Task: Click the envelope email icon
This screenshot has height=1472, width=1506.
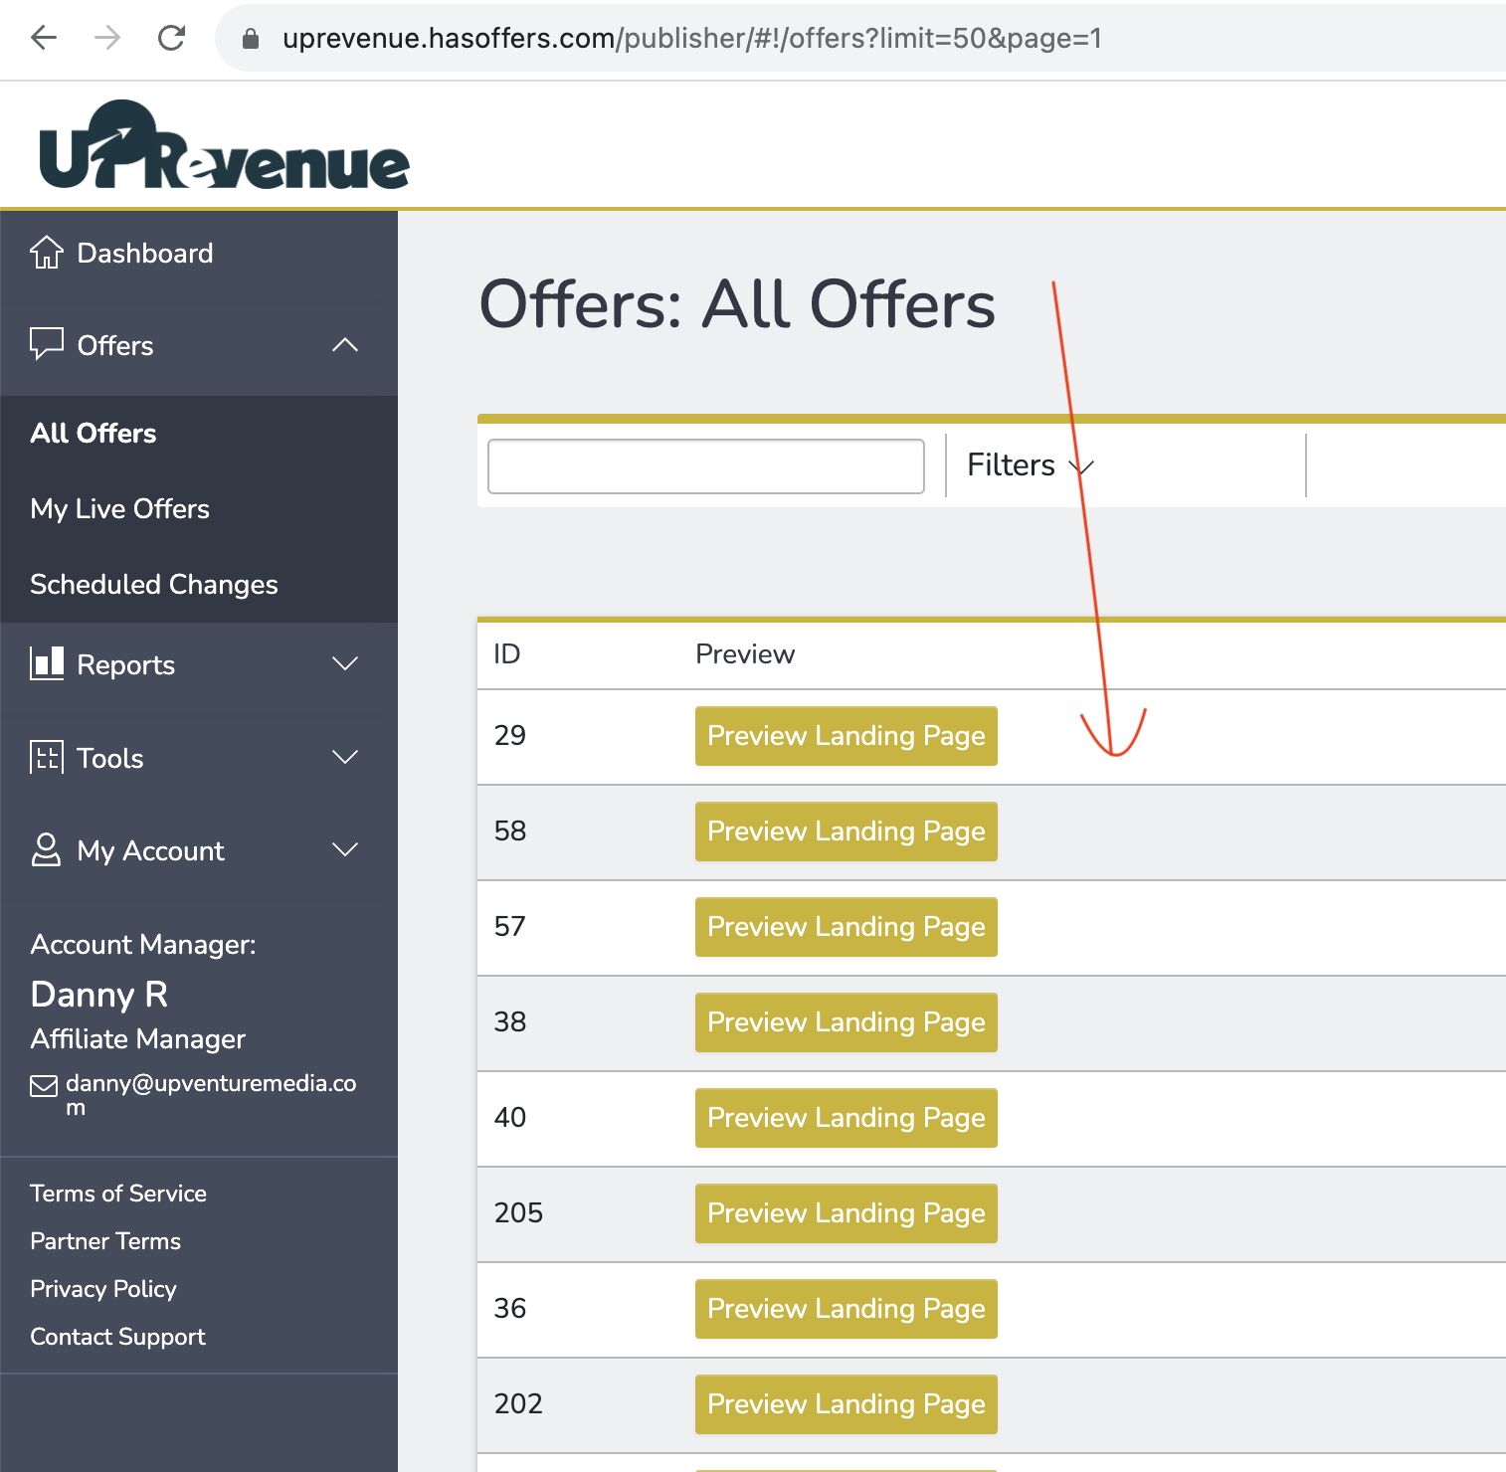Action: 44,1085
